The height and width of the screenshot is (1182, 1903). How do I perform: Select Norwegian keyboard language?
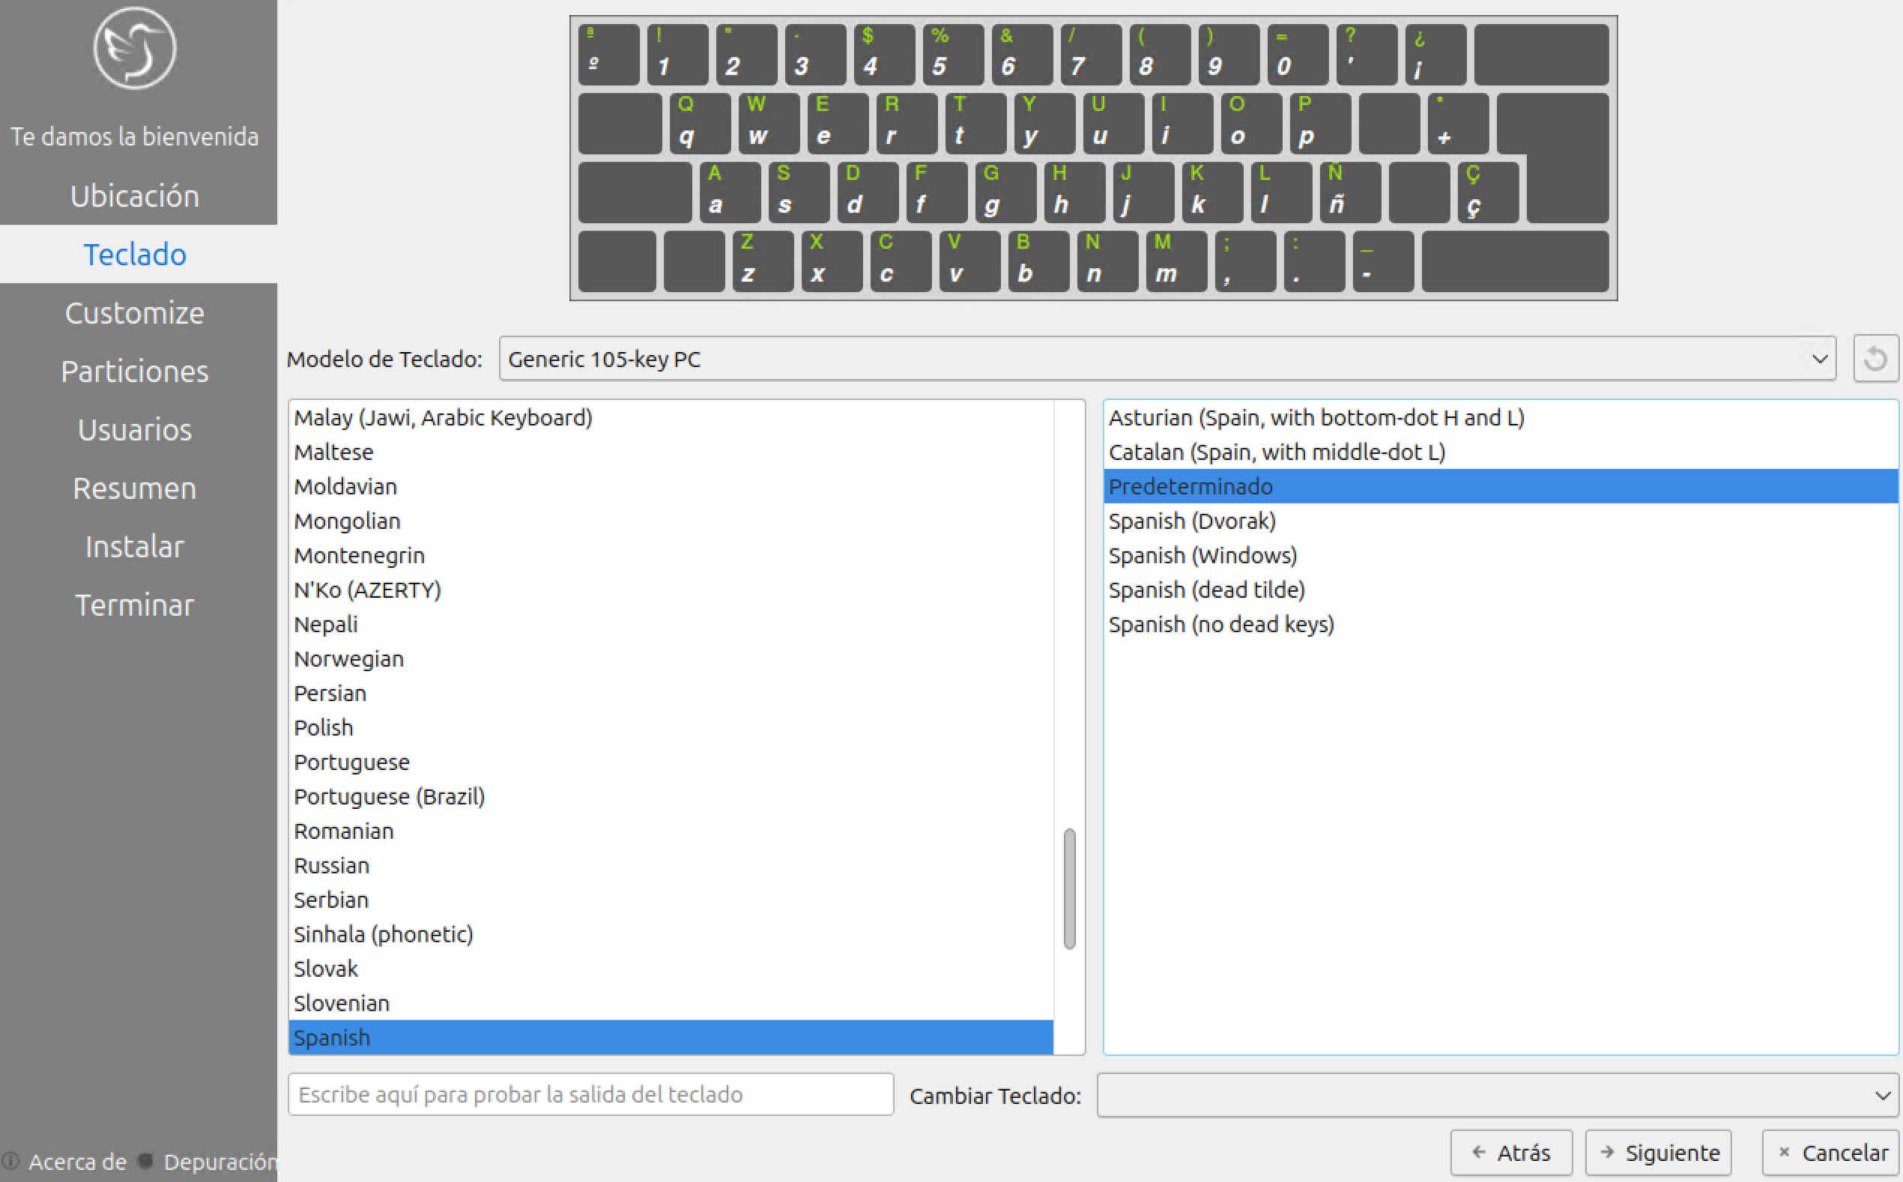click(x=671, y=659)
